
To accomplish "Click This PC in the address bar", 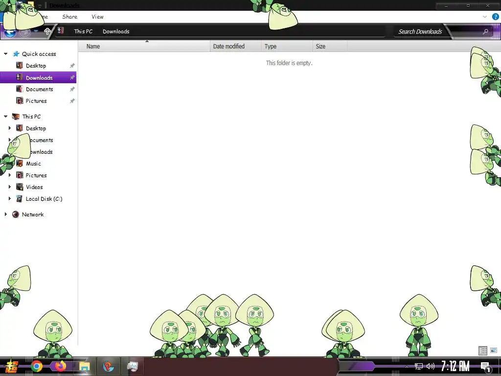I will [x=83, y=31].
